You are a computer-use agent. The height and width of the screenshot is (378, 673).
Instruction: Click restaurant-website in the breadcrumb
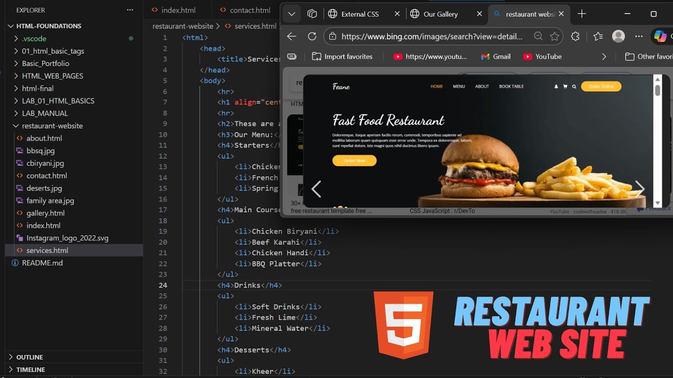coord(183,26)
